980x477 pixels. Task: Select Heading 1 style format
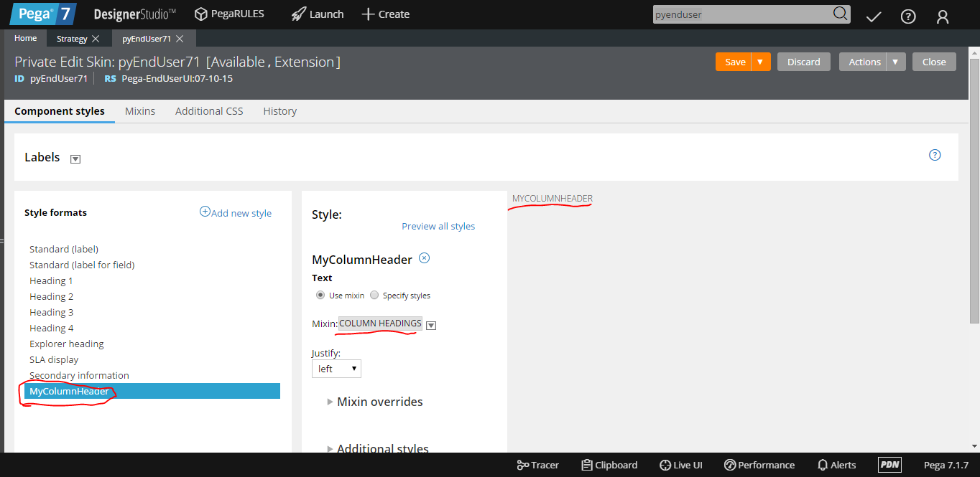pos(51,280)
